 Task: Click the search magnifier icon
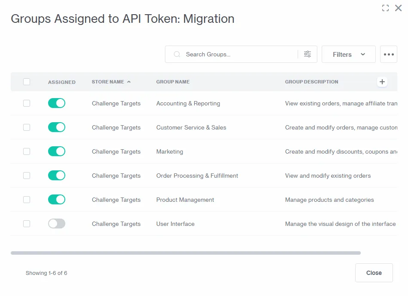coord(177,54)
